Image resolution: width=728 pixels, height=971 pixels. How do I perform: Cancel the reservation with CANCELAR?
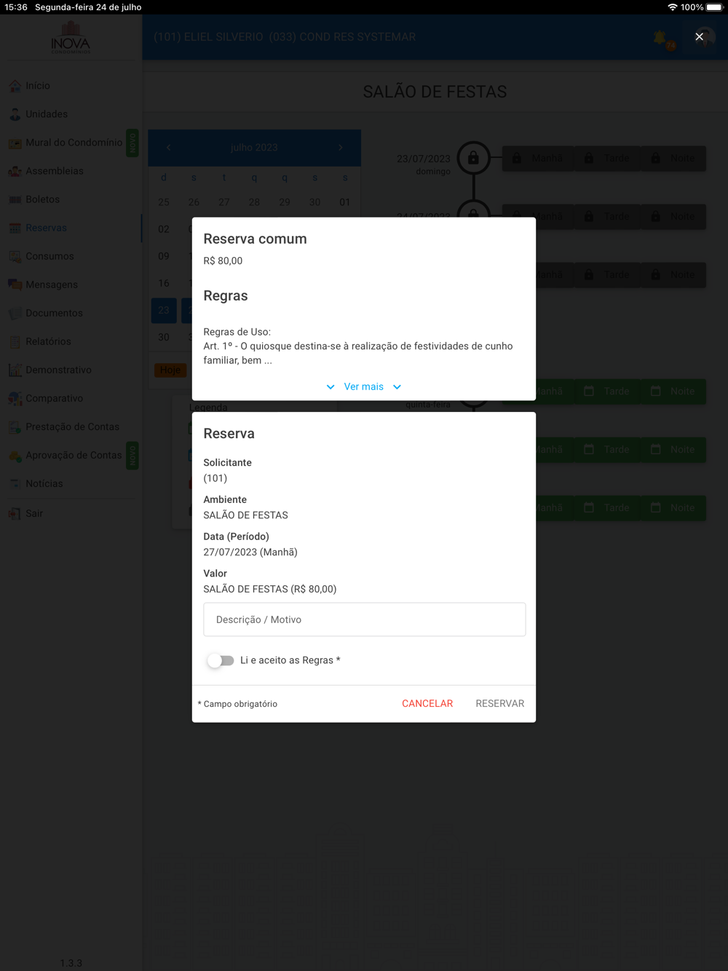pos(427,703)
